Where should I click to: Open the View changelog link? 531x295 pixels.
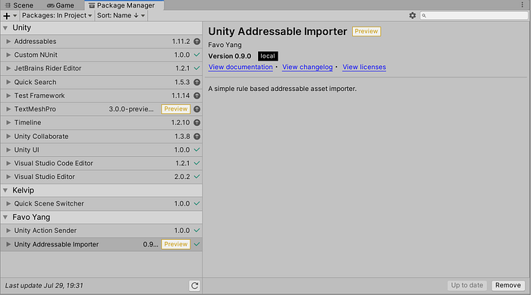click(307, 67)
